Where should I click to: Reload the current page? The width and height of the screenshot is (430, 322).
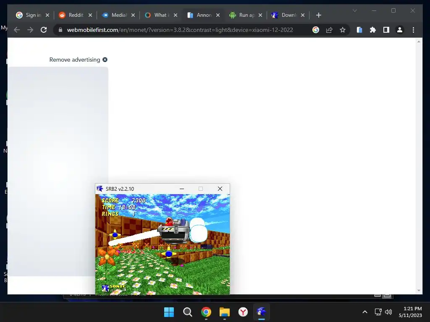44,30
